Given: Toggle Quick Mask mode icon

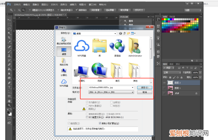Looking at the screenshot, I should click(9, 118).
